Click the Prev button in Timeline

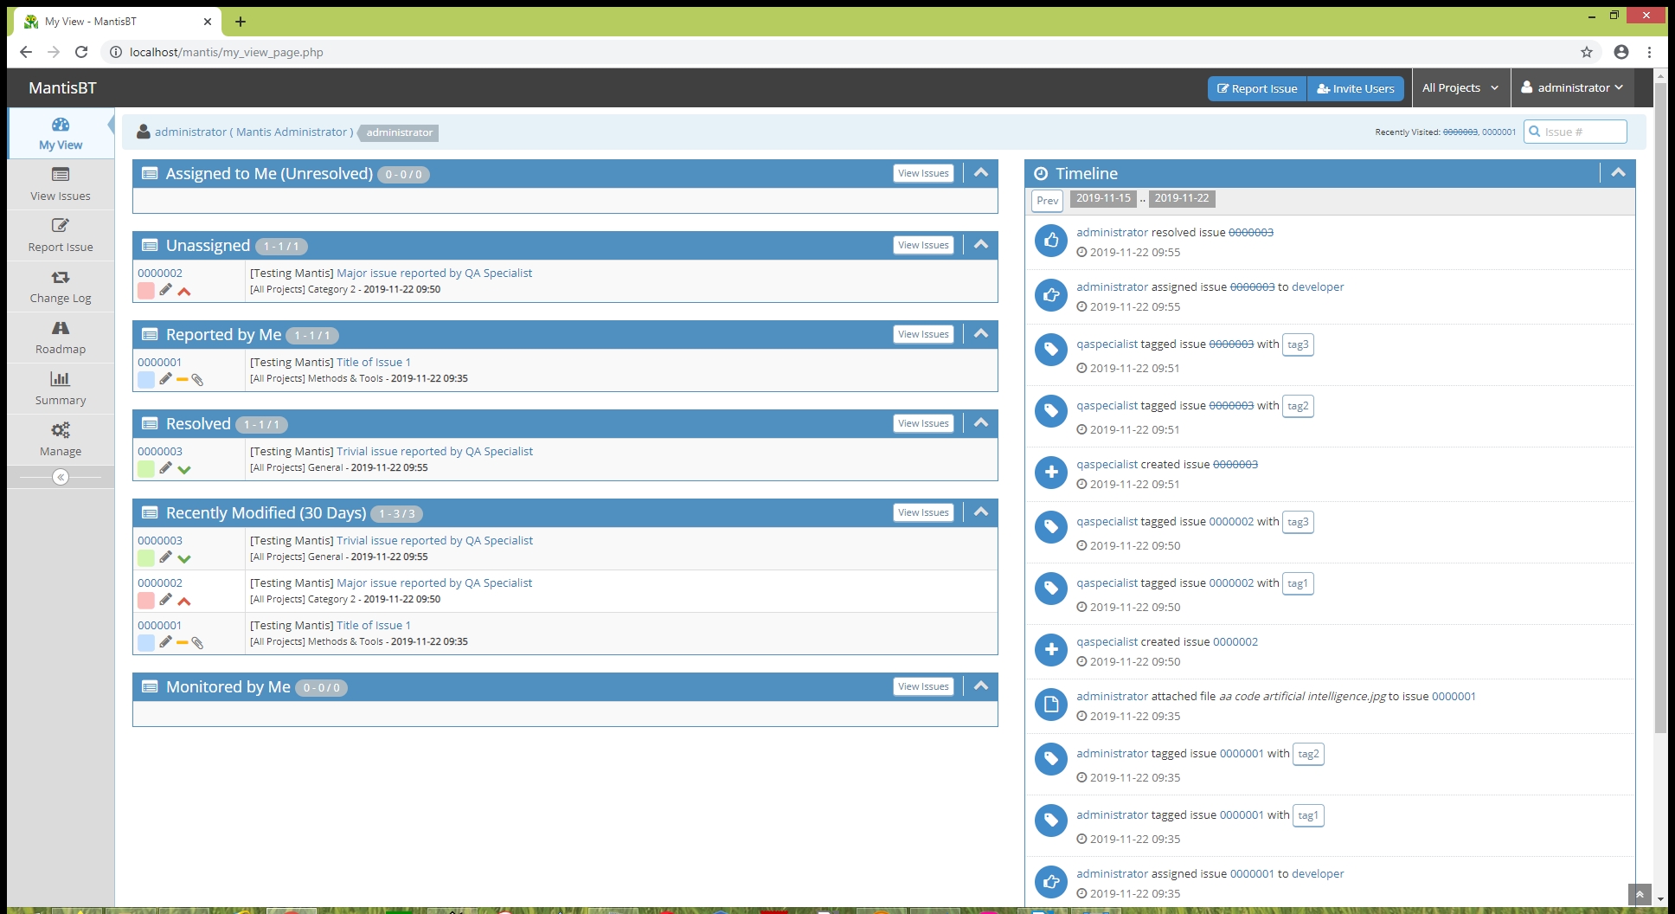coord(1047,201)
